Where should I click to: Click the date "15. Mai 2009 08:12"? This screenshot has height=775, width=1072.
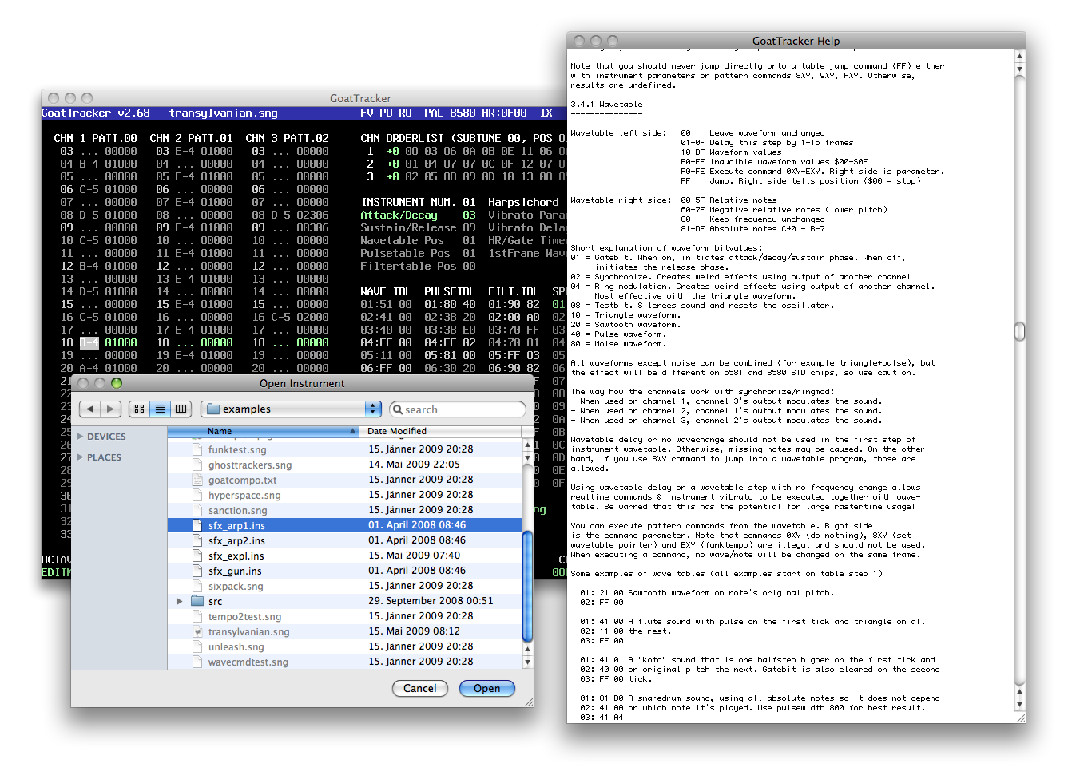point(414,631)
